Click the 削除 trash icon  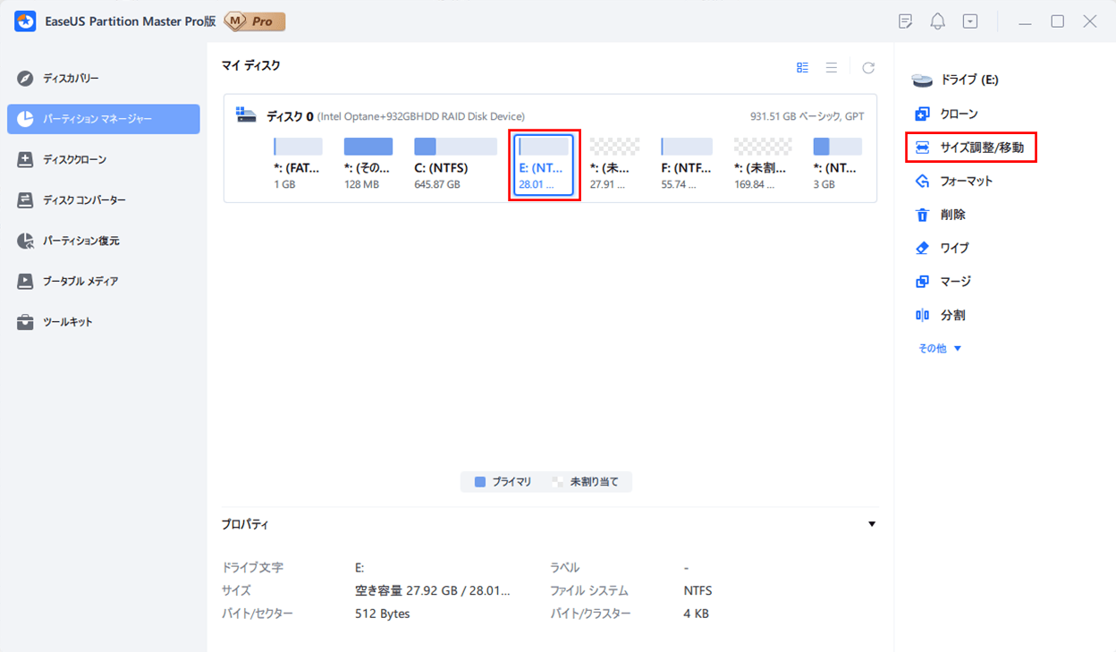click(x=922, y=215)
